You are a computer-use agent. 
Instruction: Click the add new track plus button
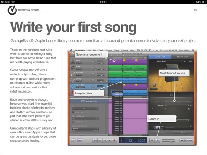coord(73,140)
